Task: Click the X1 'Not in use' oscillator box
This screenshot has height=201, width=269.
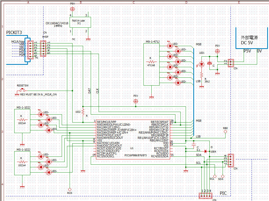Action: point(80,22)
